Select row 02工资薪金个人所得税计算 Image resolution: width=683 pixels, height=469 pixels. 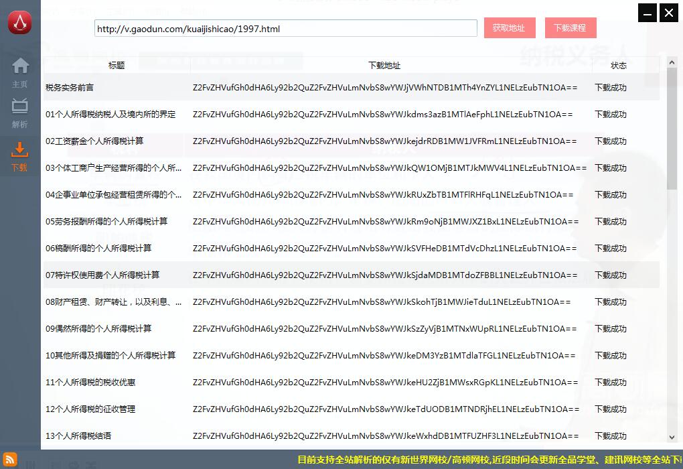click(94, 141)
